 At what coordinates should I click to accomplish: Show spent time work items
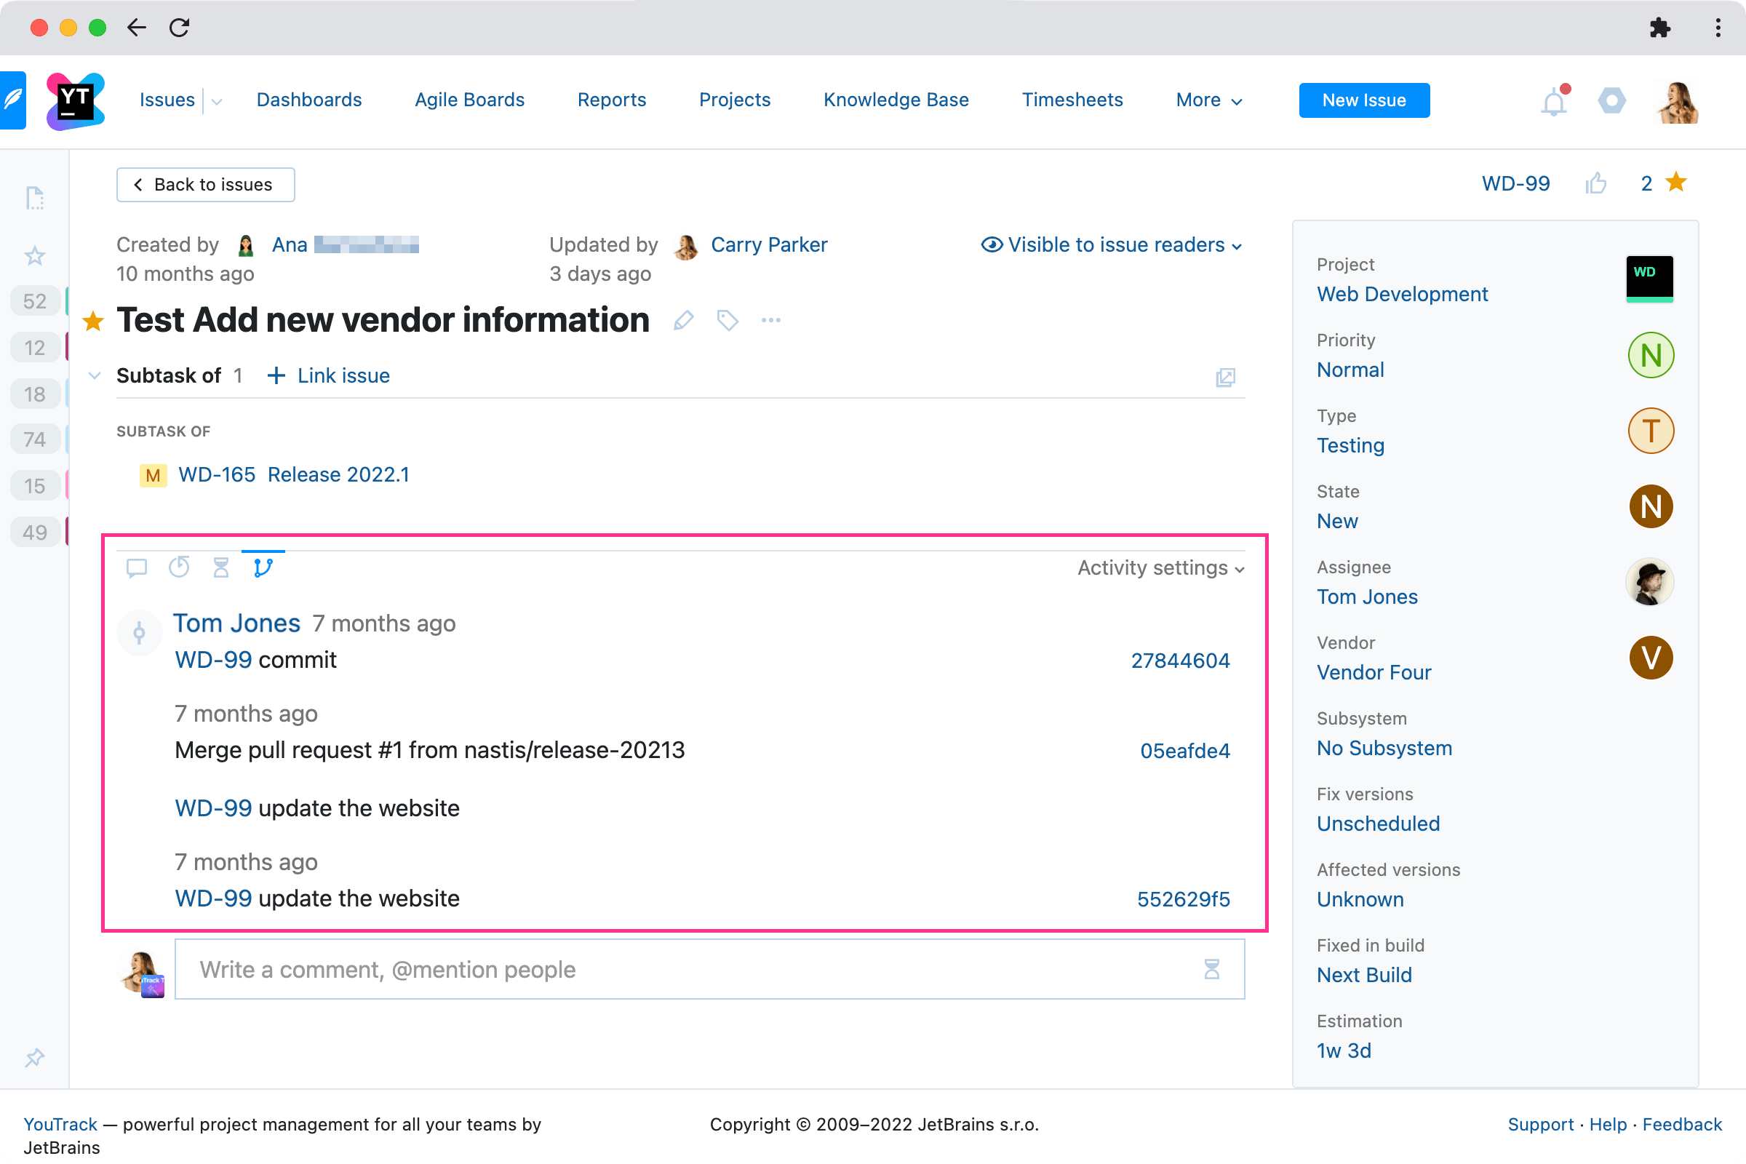point(220,568)
